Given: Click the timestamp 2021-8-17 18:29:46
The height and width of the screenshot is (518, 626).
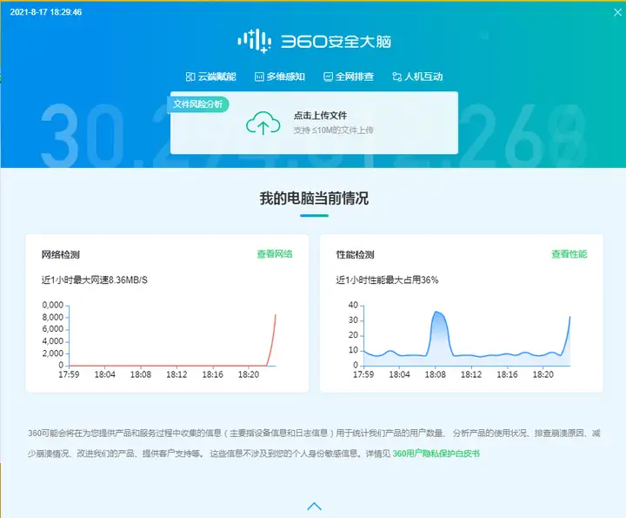Looking at the screenshot, I should pyautogui.click(x=46, y=12).
